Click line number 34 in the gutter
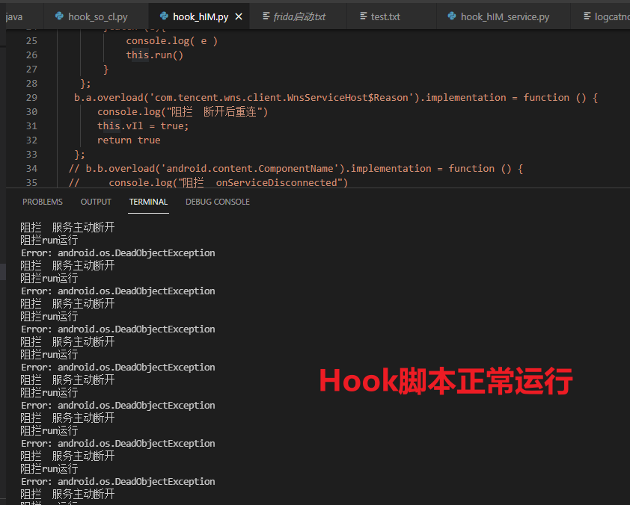 31,169
